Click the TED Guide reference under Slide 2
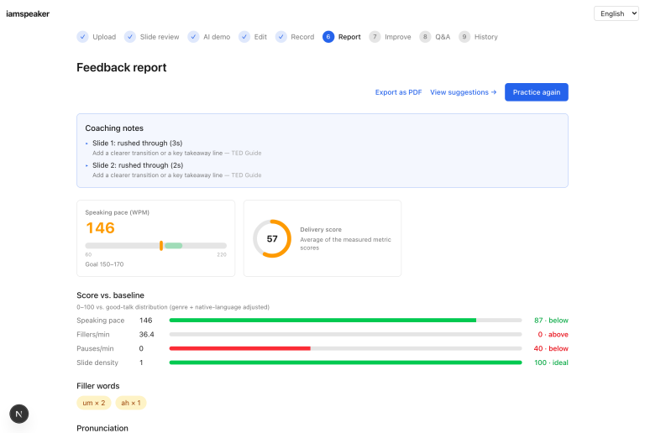The image size is (645, 433). click(246, 175)
